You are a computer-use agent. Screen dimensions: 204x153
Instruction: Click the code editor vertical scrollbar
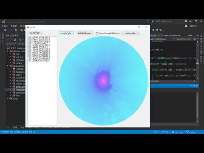pos(198,62)
